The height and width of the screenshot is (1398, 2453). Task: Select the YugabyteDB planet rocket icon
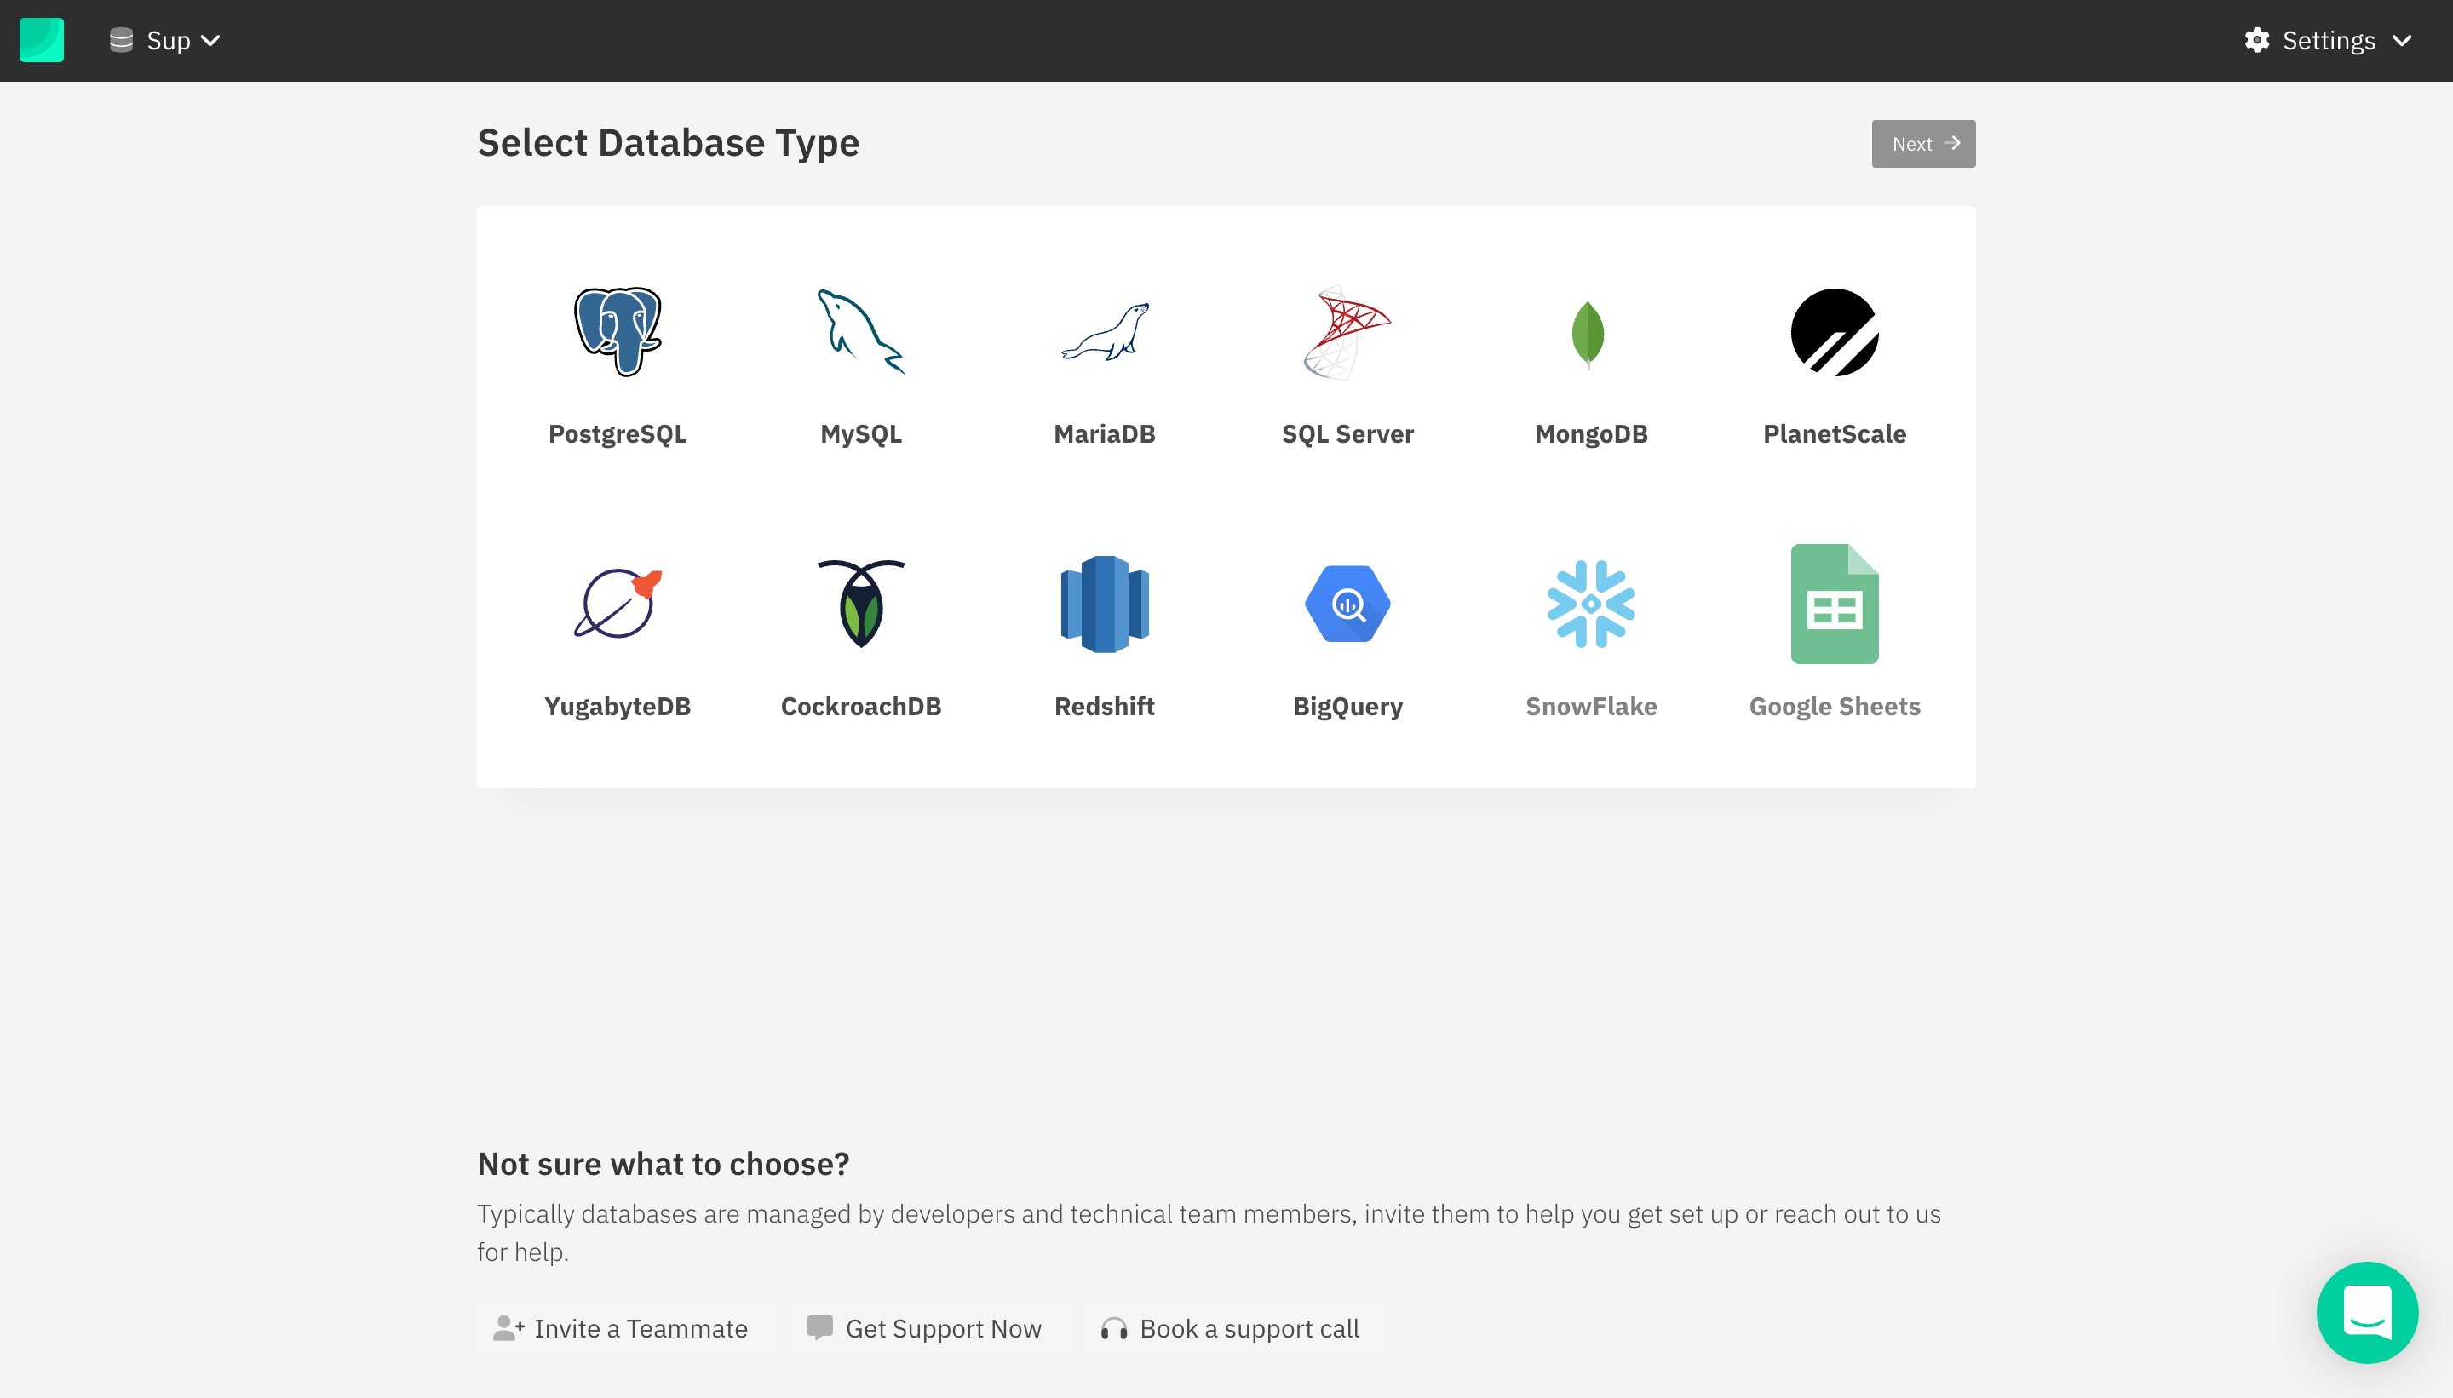[x=618, y=603]
